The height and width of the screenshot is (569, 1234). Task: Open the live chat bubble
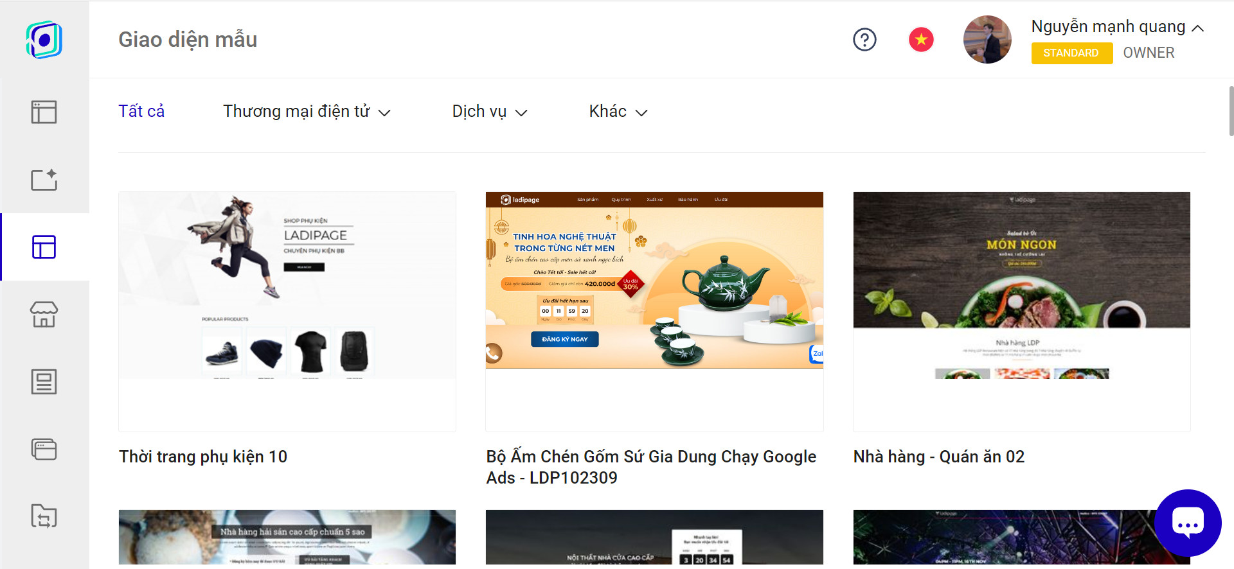pos(1188,523)
